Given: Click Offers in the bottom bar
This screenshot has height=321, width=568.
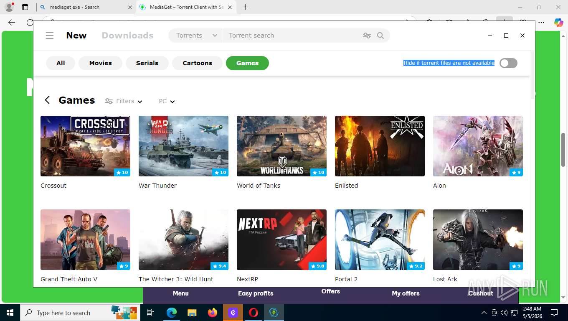Looking at the screenshot, I should coord(331,291).
